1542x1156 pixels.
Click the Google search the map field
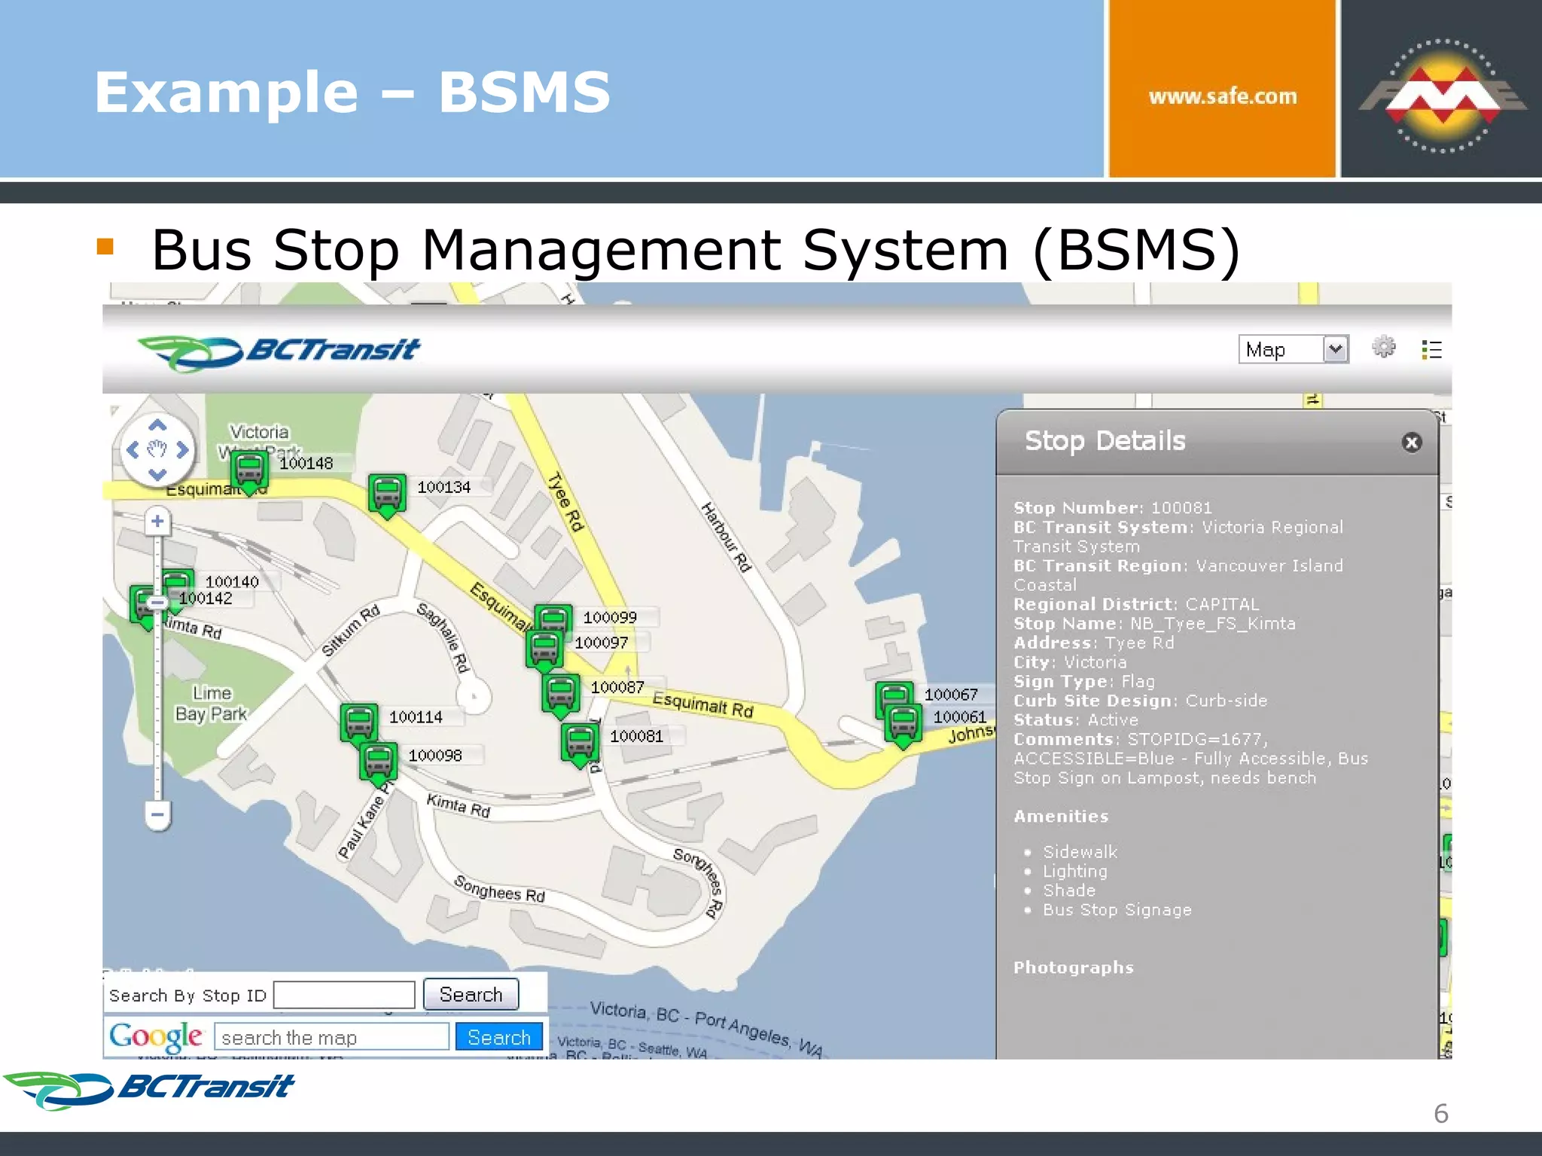[331, 1037]
